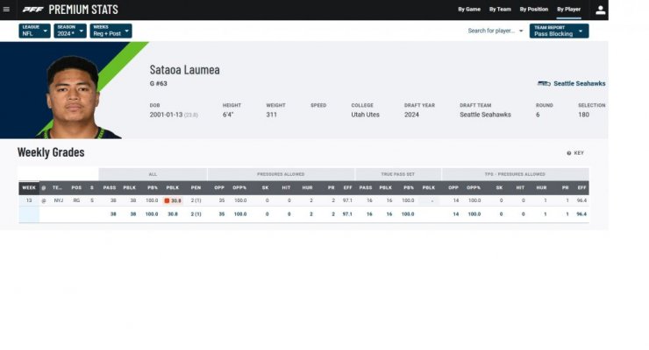Click the 2 (1) penalty cell for week 13
The width and height of the screenshot is (649, 350).
pyautogui.click(x=196, y=200)
